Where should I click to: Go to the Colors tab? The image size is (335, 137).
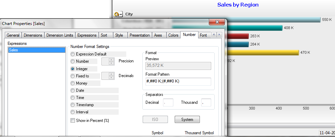173,35
